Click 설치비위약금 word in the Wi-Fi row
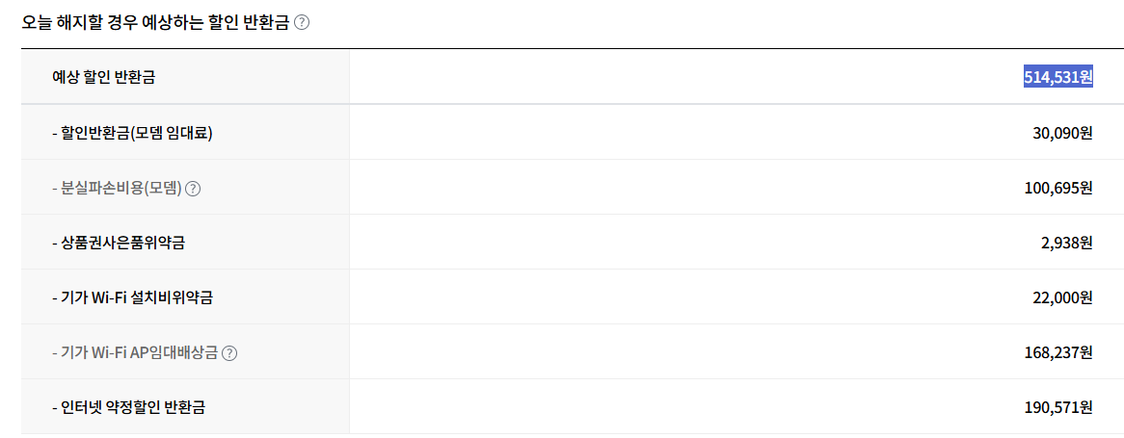 click(x=169, y=297)
